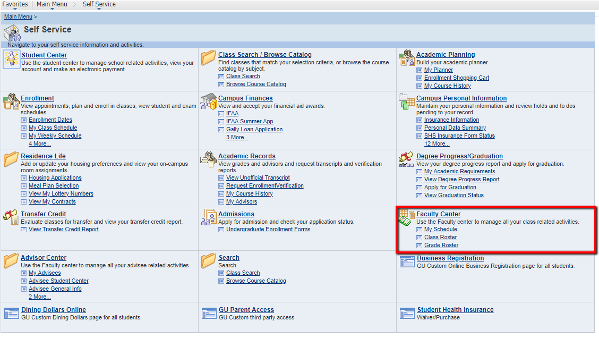The image size is (599, 338).
Task: Open the Student Center link
Action: (44, 55)
